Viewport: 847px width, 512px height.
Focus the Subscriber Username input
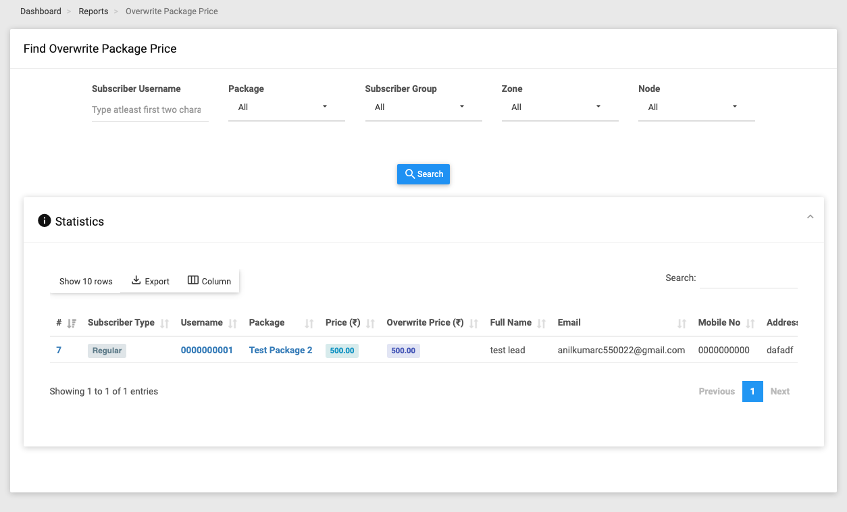150,109
